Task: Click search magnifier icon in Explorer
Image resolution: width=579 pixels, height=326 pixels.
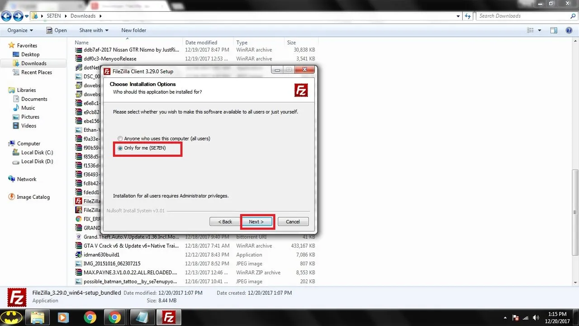Action: (573, 16)
